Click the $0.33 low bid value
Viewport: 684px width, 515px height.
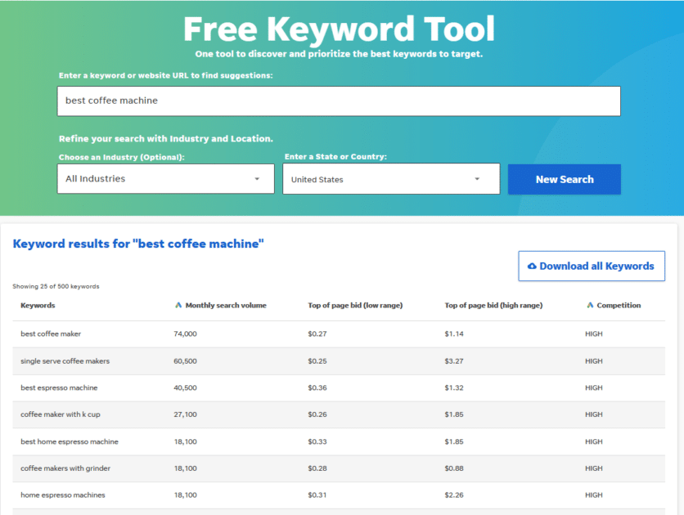tap(317, 441)
